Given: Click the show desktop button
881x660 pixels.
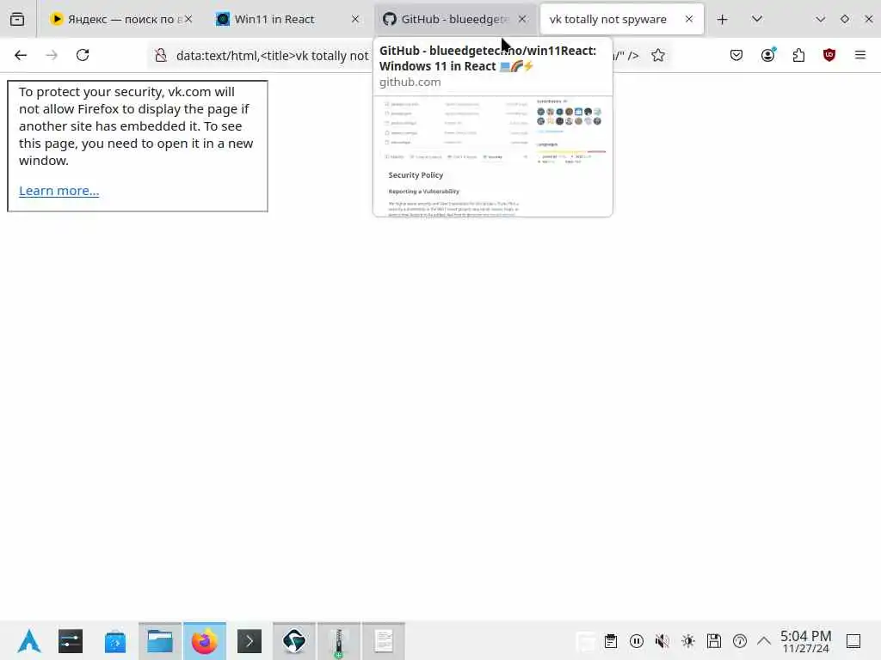Looking at the screenshot, I should point(853,641).
